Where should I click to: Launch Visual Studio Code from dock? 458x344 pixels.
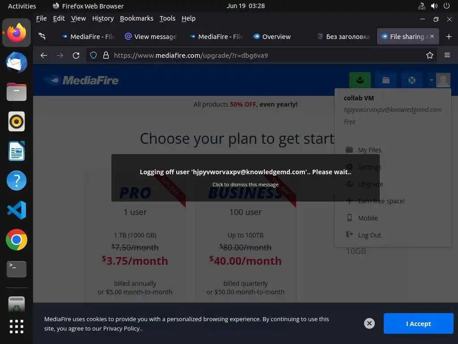(17, 210)
